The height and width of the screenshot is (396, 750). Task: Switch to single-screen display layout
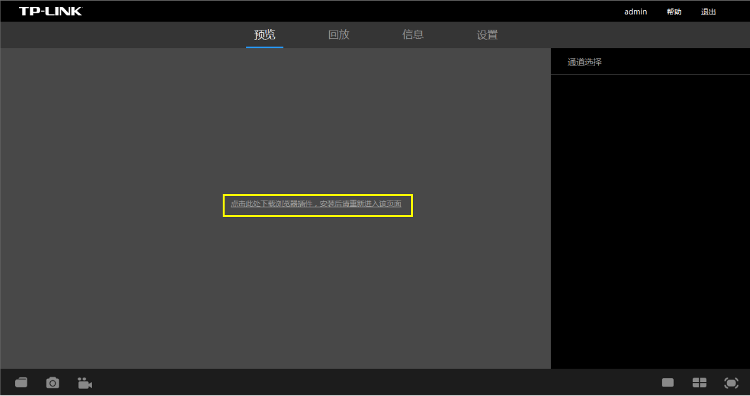pyautogui.click(x=668, y=382)
